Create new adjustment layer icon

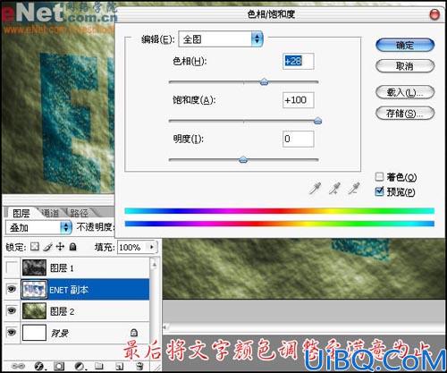pyautogui.click(x=80, y=366)
